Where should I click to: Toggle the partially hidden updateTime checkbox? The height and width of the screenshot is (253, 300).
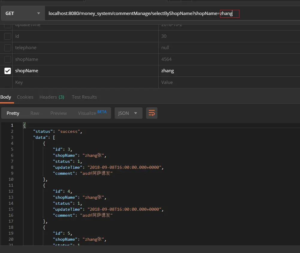click(x=7, y=26)
